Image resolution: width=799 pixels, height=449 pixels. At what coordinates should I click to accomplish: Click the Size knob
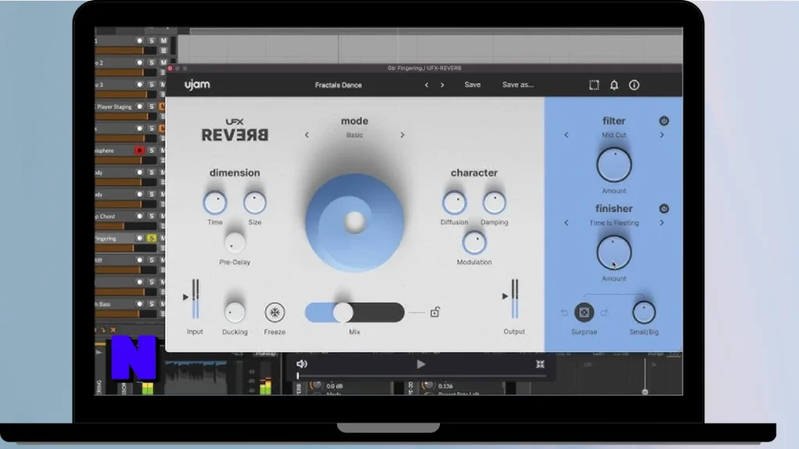255,203
